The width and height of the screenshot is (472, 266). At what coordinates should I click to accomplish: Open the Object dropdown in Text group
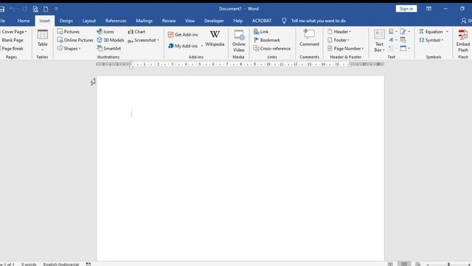(405, 49)
